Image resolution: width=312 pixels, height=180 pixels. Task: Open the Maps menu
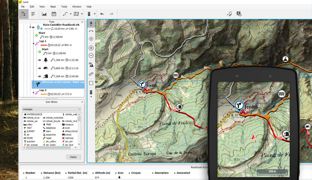(x=53, y=7)
